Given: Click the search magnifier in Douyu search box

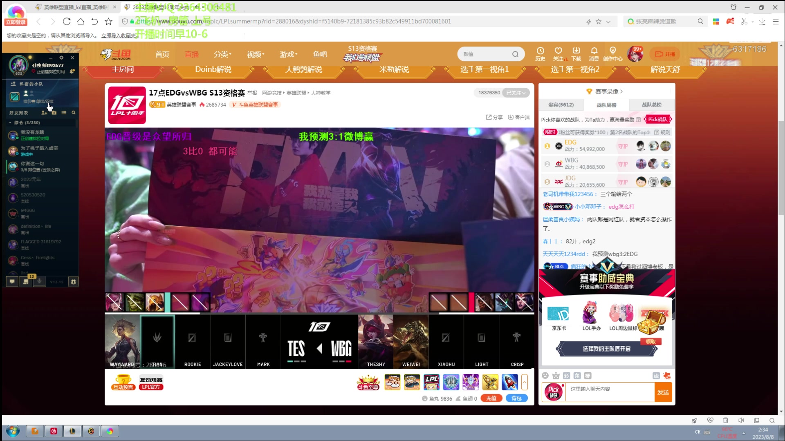Looking at the screenshot, I should (x=515, y=54).
